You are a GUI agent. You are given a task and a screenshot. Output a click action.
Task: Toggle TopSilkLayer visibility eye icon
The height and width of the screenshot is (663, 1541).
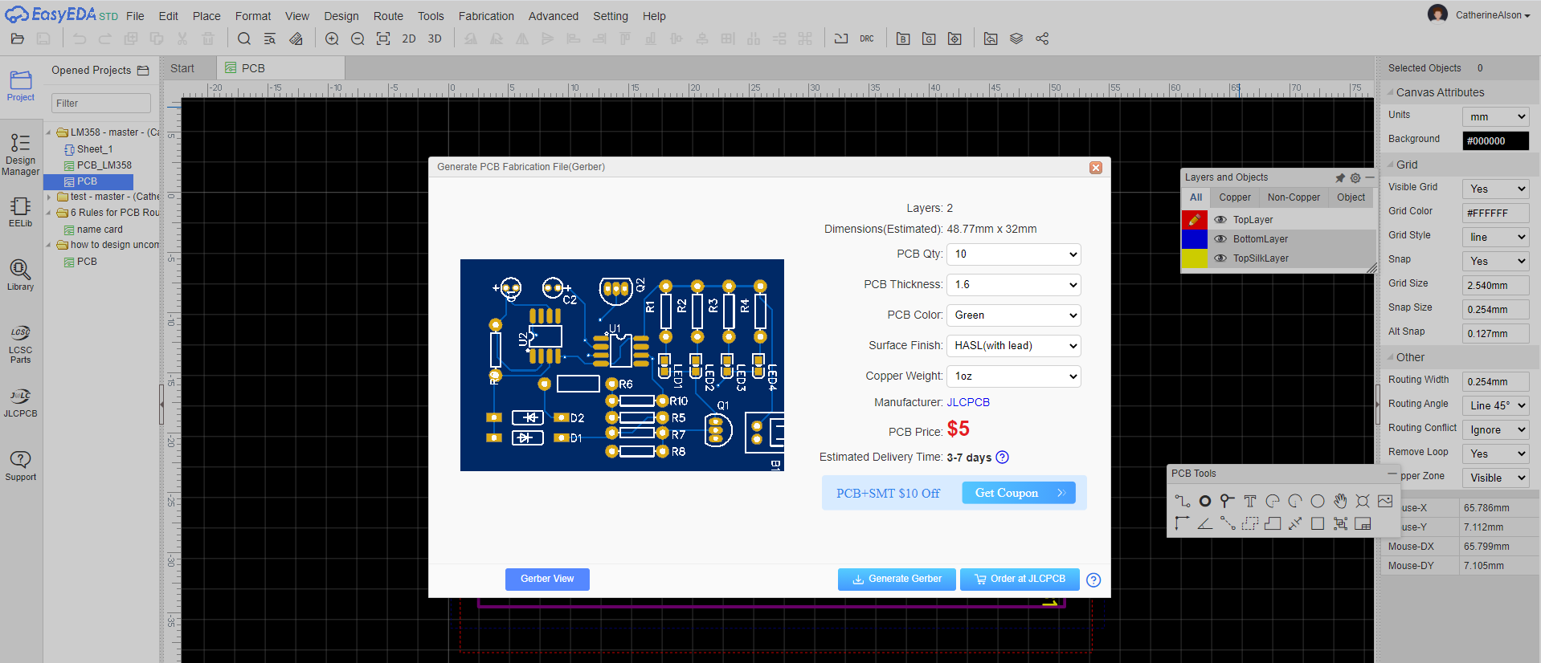click(x=1220, y=258)
